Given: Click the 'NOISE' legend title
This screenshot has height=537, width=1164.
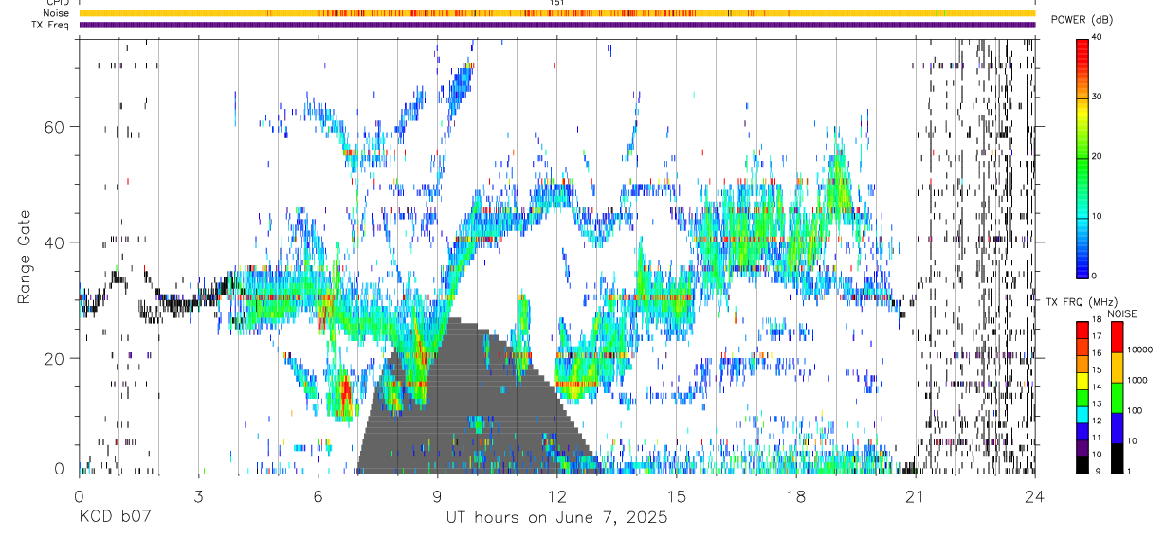Looking at the screenshot, I should tap(1124, 313).
